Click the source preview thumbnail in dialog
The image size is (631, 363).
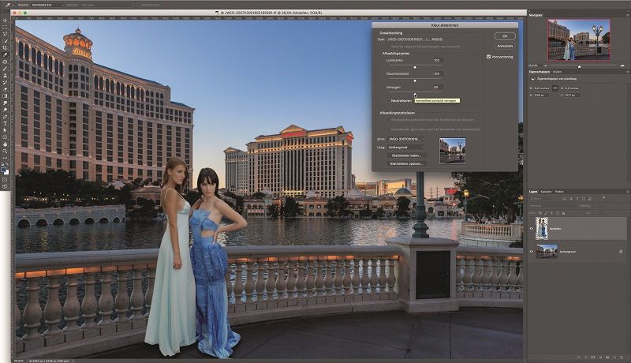[x=452, y=151]
